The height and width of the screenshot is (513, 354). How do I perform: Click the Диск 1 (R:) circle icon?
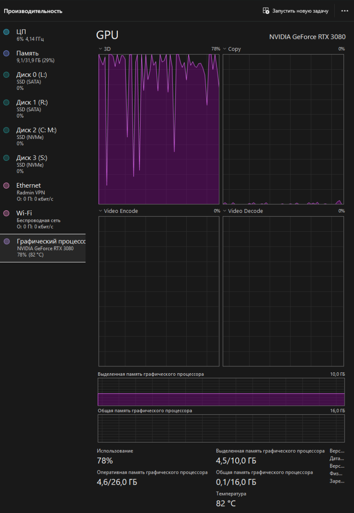tap(6, 103)
